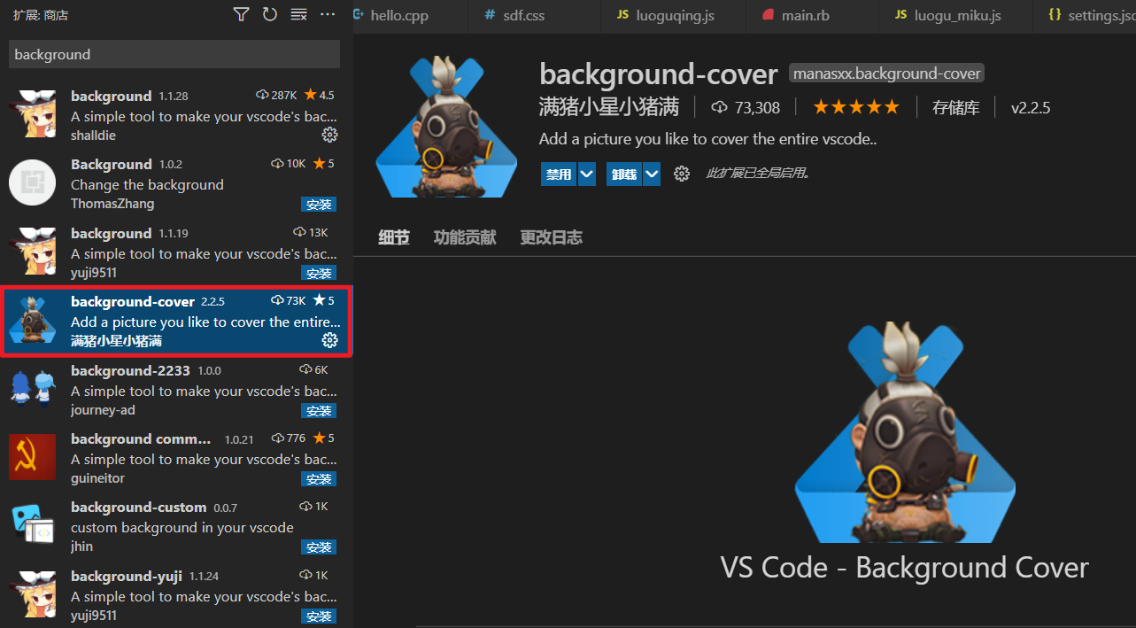Select the background-custom list entry
Image resolution: width=1136 pixels, height=628 pixels.
(x=176, y=526)
